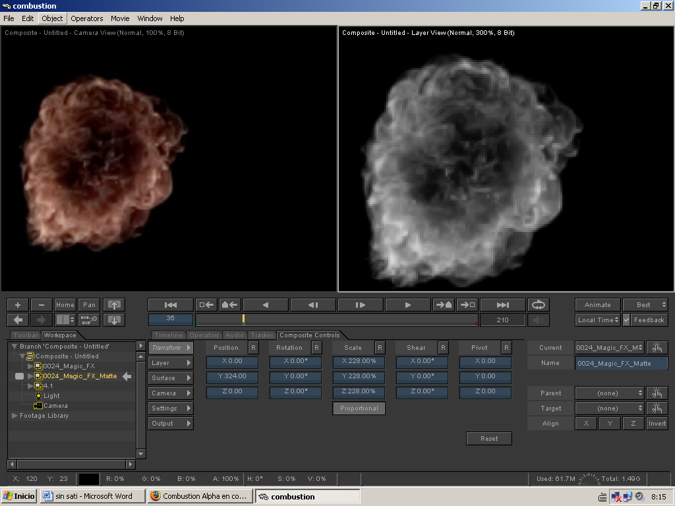Click the play forward button
Screen dimensions: 675x506
click(408, 305)
